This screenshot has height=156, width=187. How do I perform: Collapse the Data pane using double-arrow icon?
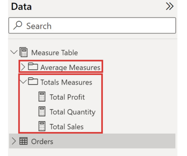[170, 6]
